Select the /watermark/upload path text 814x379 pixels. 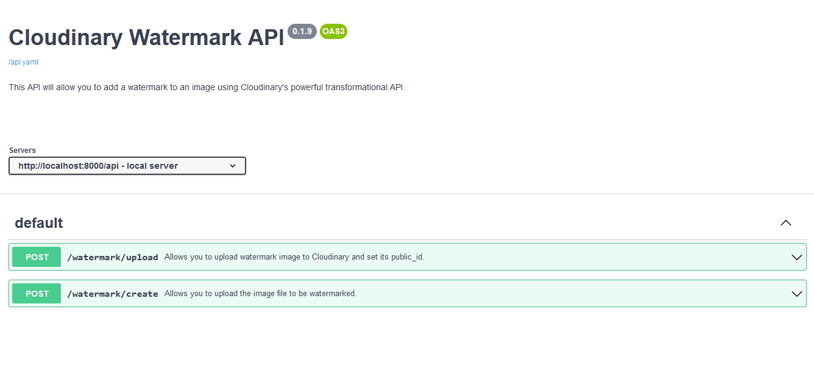click(x=113, y=257)
